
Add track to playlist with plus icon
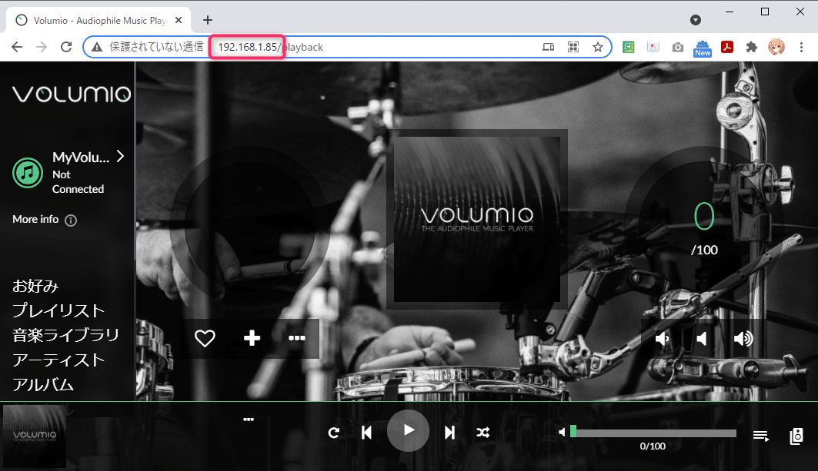coord(252,338)
